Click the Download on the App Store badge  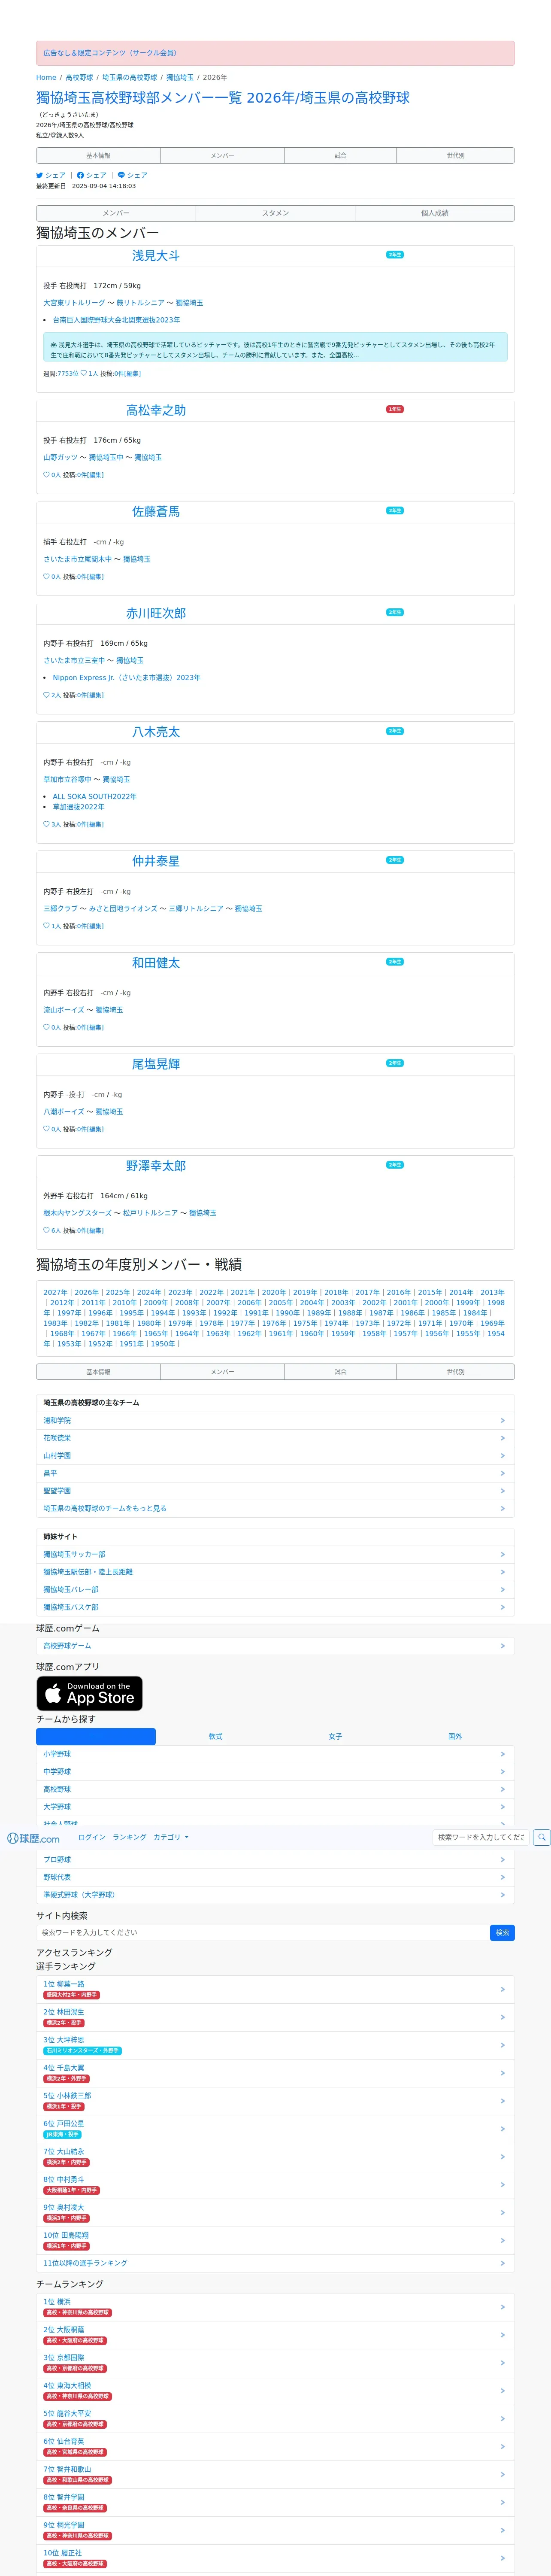[x=89, y=1693]
